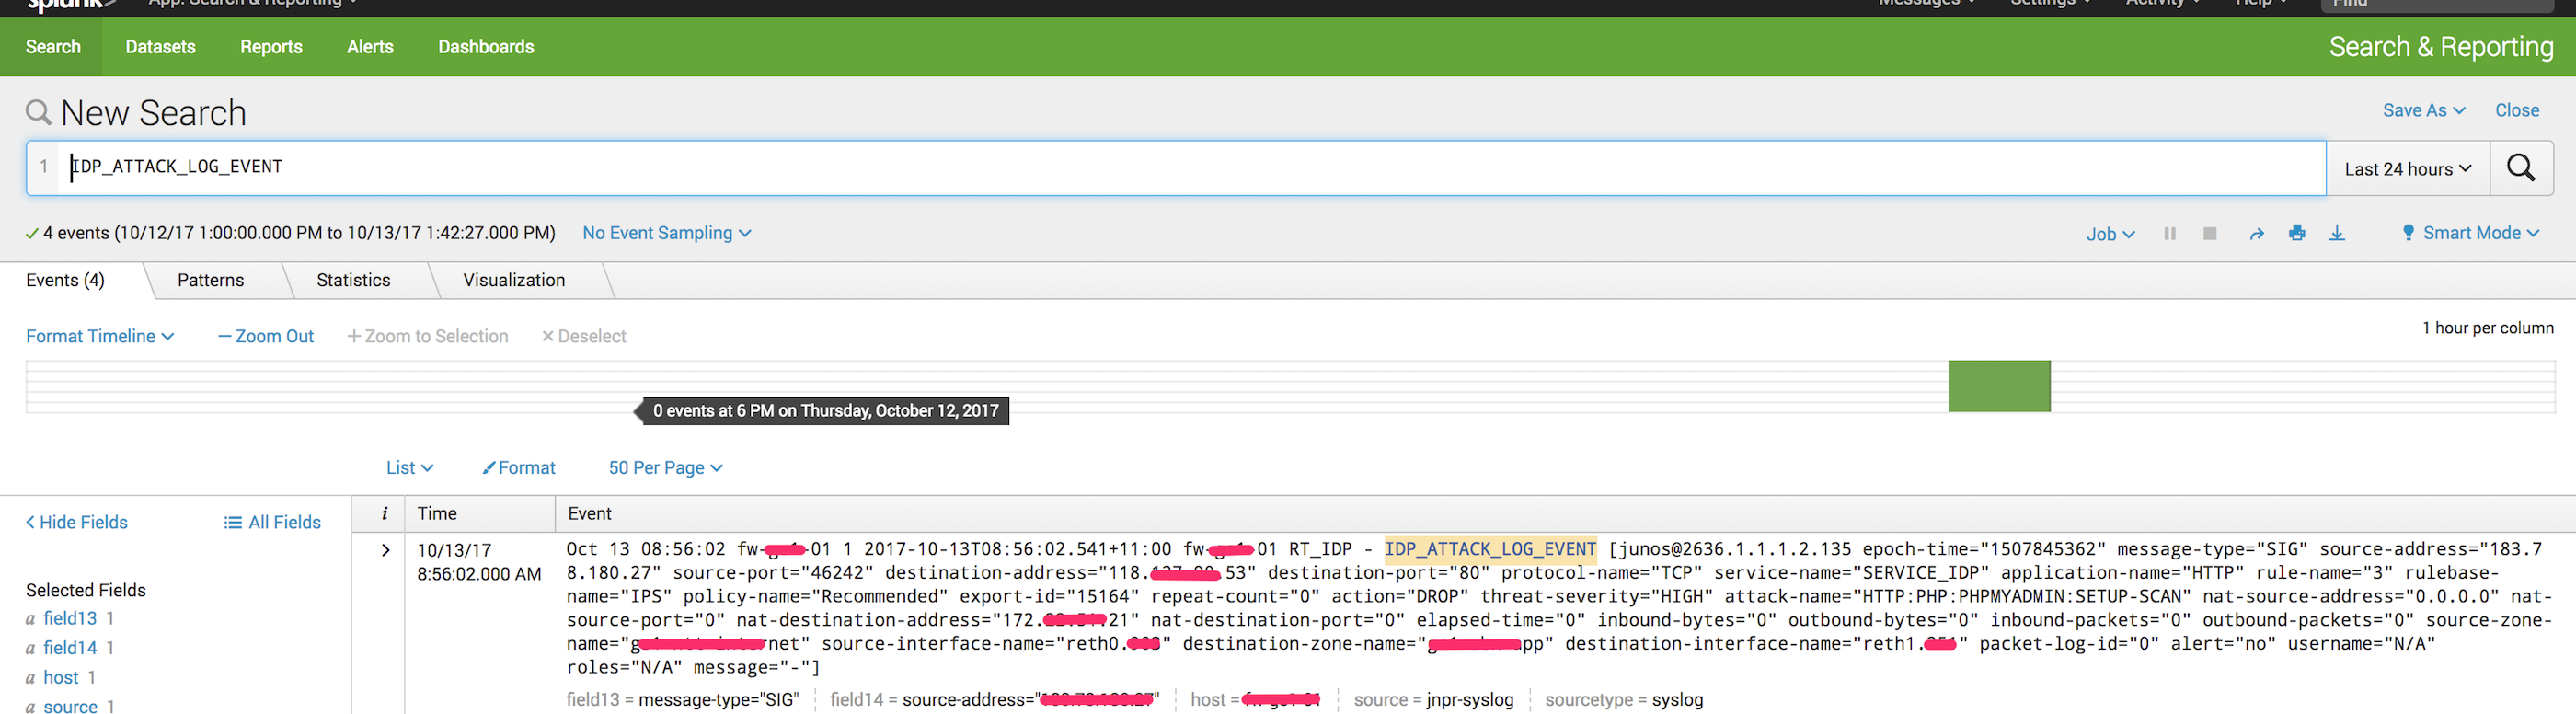Open Alerts in the navigation bar

(x=370, y=47)
